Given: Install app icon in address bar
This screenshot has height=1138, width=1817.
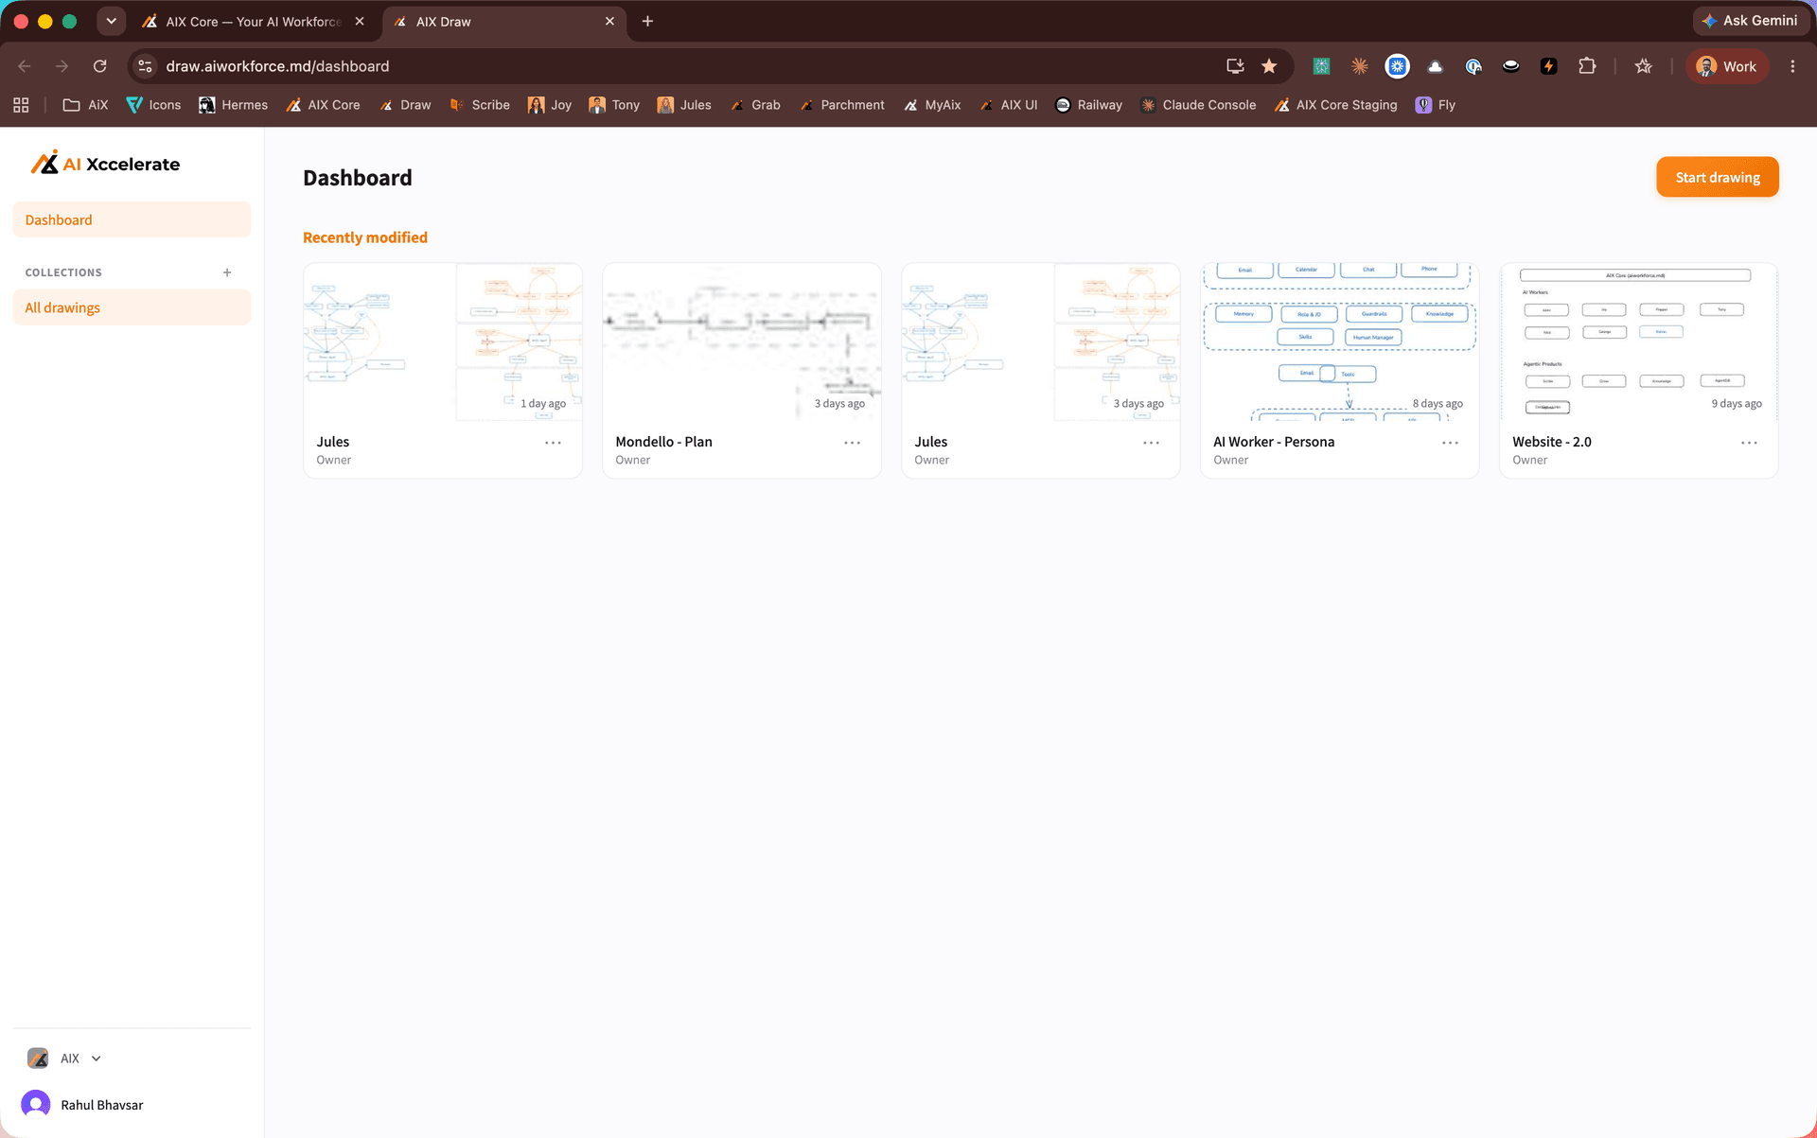Looking at the screenshot, I should point(1235,66).
